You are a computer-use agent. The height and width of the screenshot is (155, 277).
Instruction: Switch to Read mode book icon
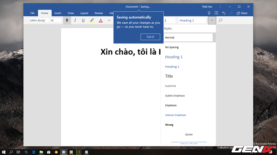click(216, 13)
